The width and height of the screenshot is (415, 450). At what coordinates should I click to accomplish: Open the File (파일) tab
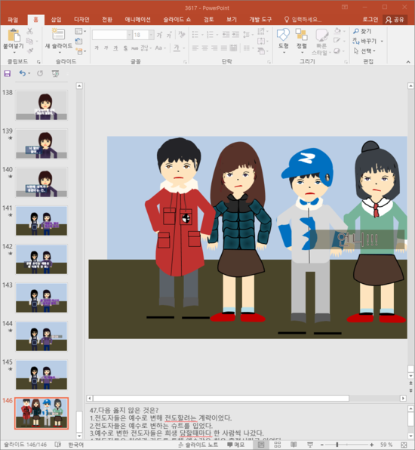click(13, 20)
